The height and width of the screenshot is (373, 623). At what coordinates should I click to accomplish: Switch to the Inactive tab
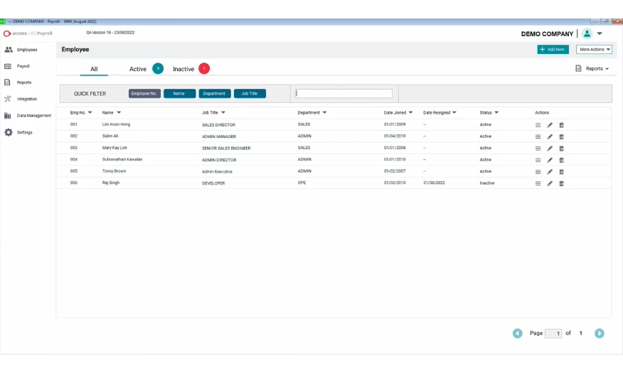pos(183,69)
